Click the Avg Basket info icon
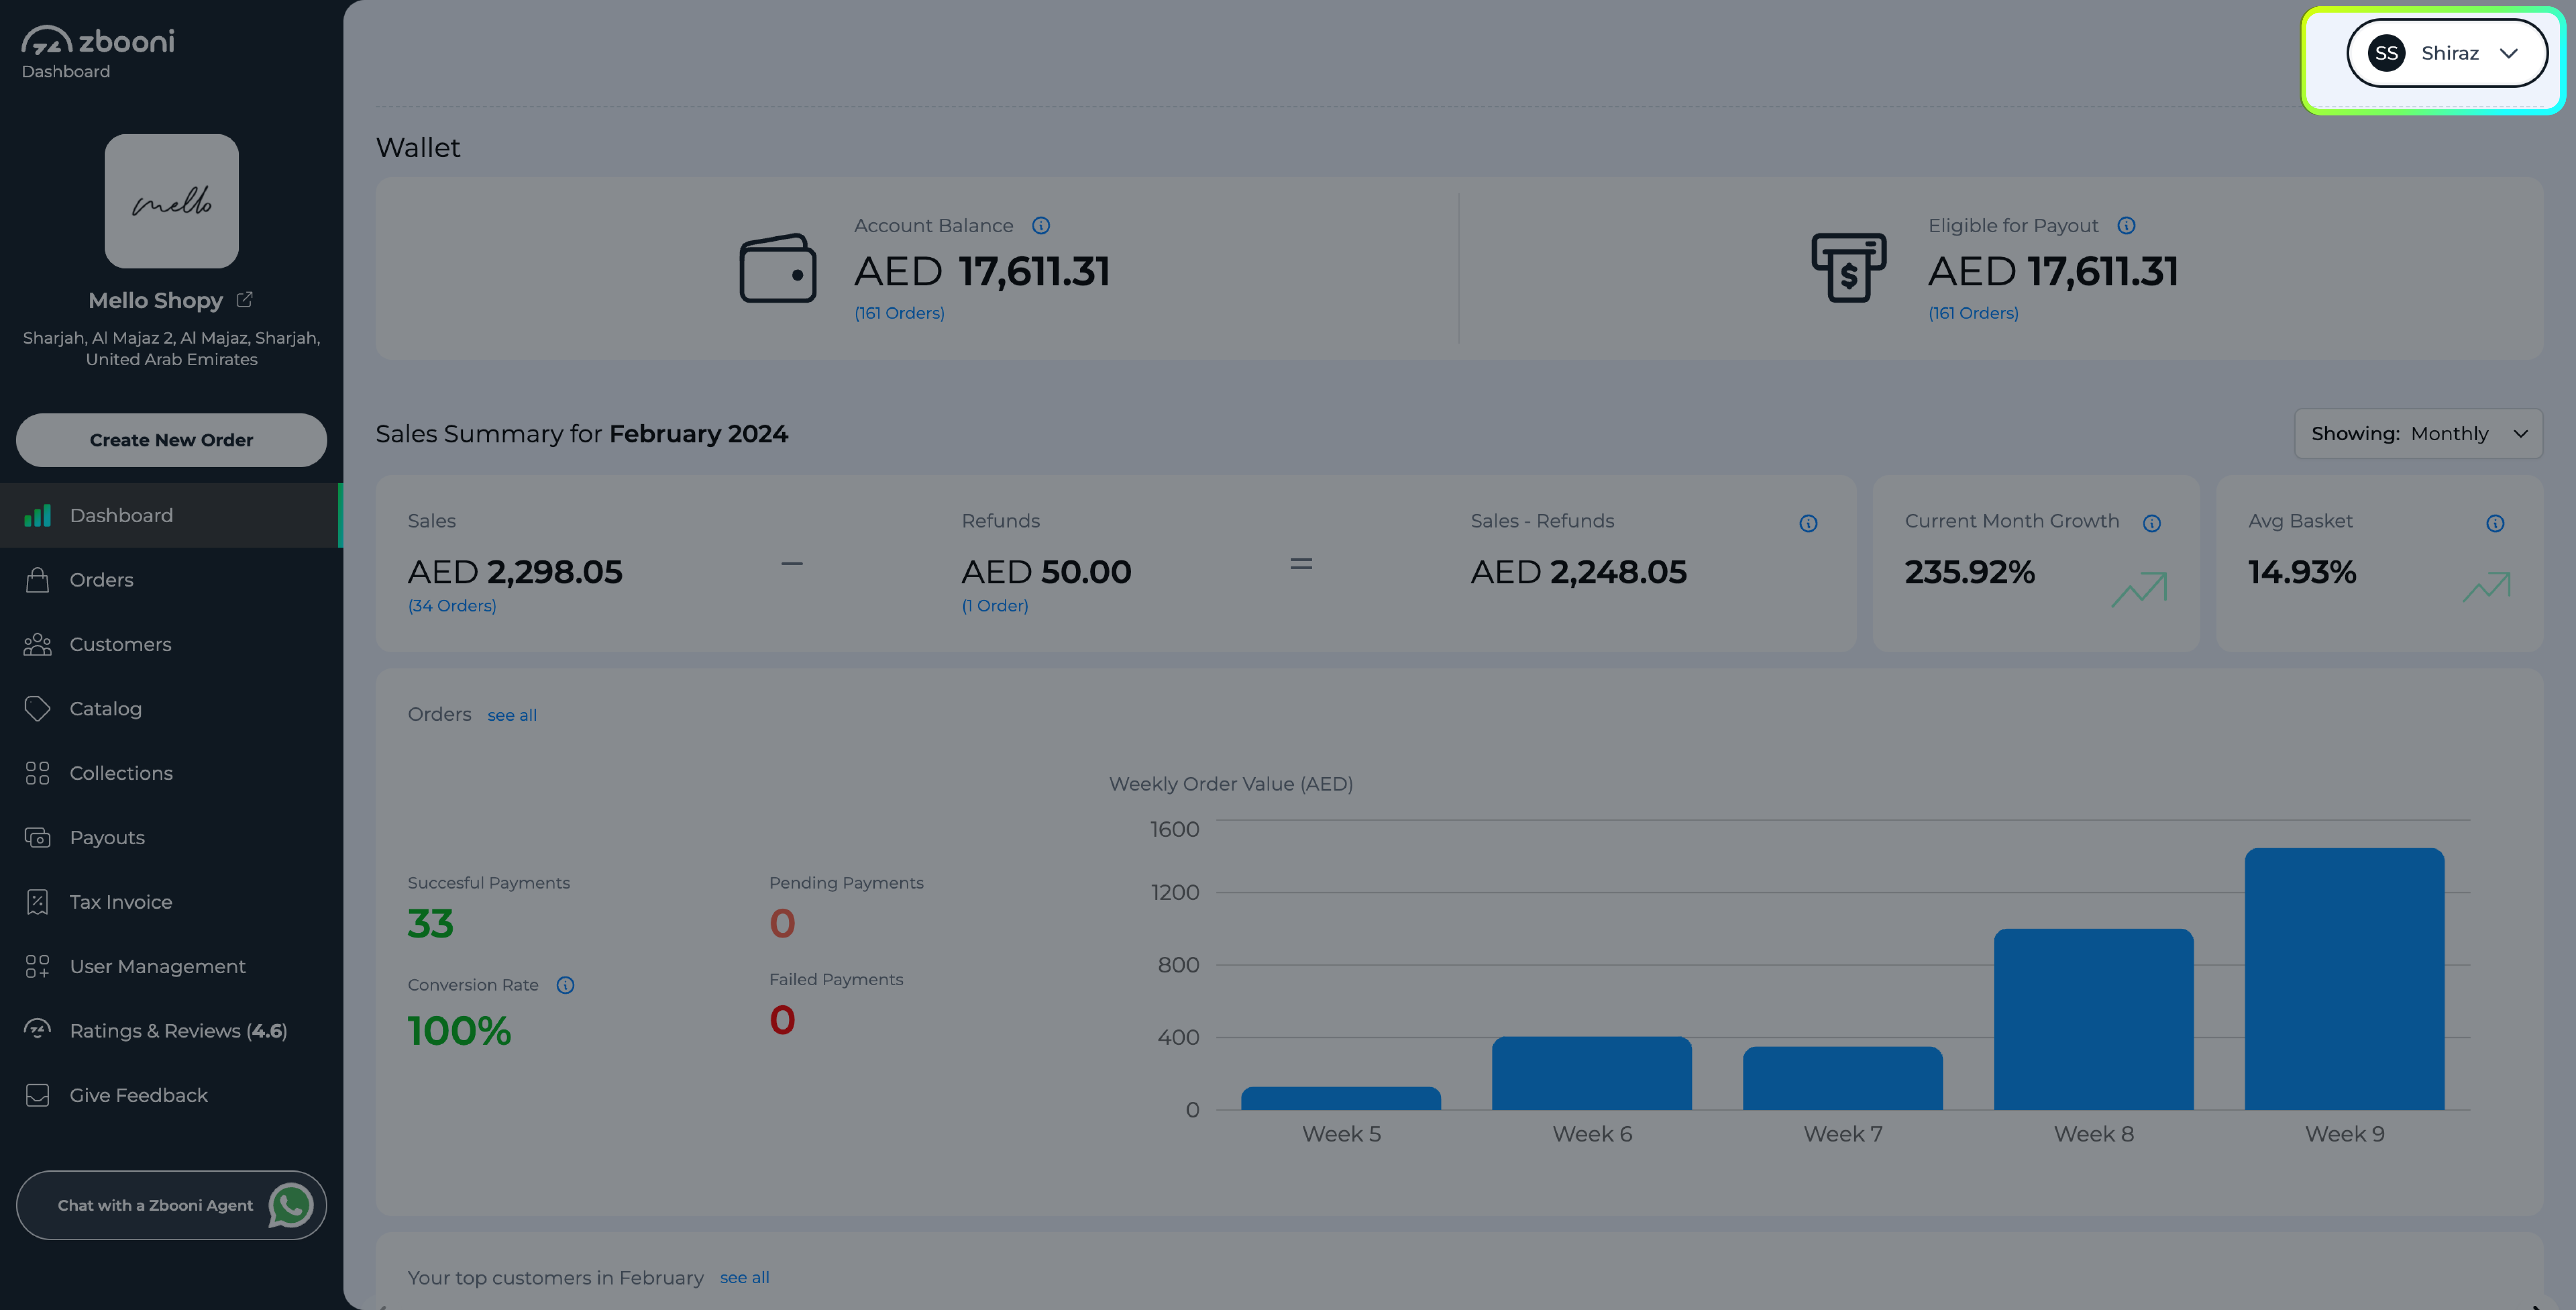The width and height of the screenshot is (2576, 1310). coord(2495,523)
